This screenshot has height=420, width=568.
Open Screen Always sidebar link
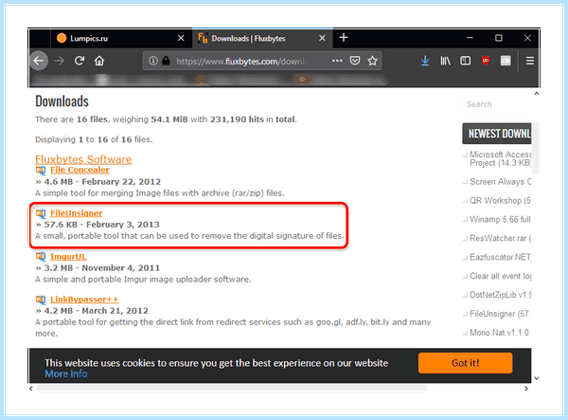click(500, 182)
